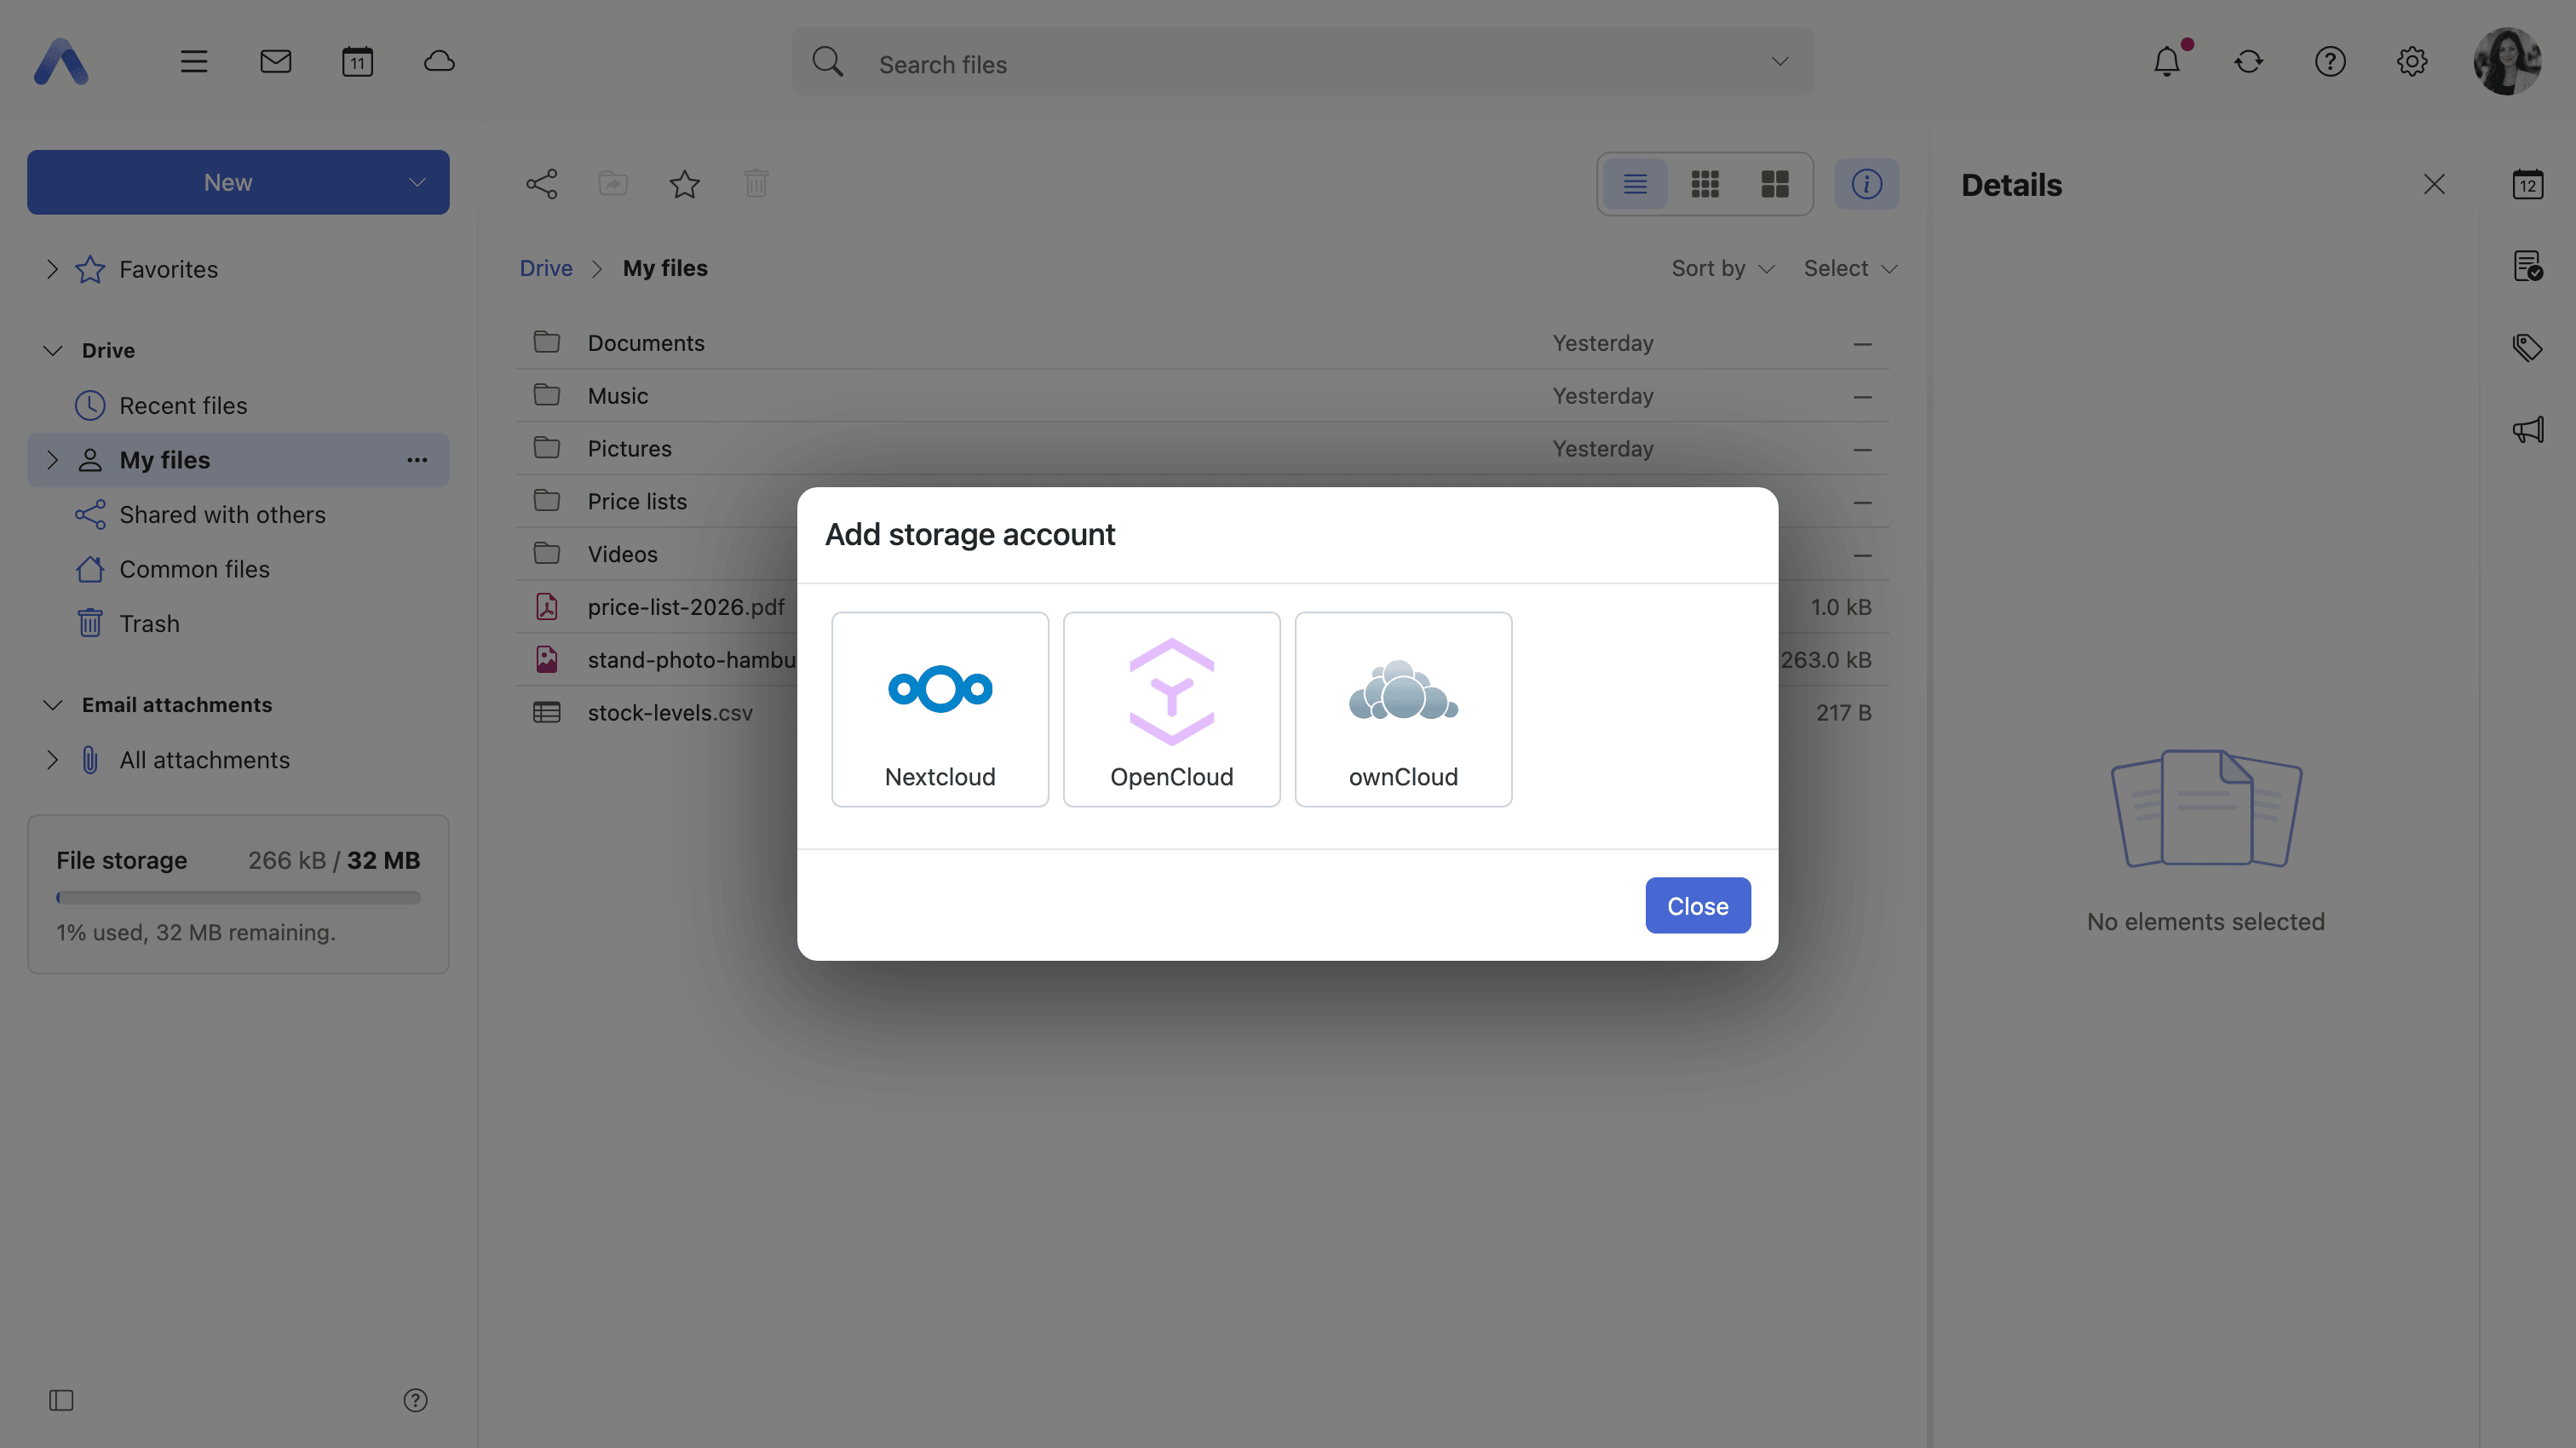The image size is (2576, 1448).
Task: Open tasks icon in right side bar
Action: (x=2527, y=266)
